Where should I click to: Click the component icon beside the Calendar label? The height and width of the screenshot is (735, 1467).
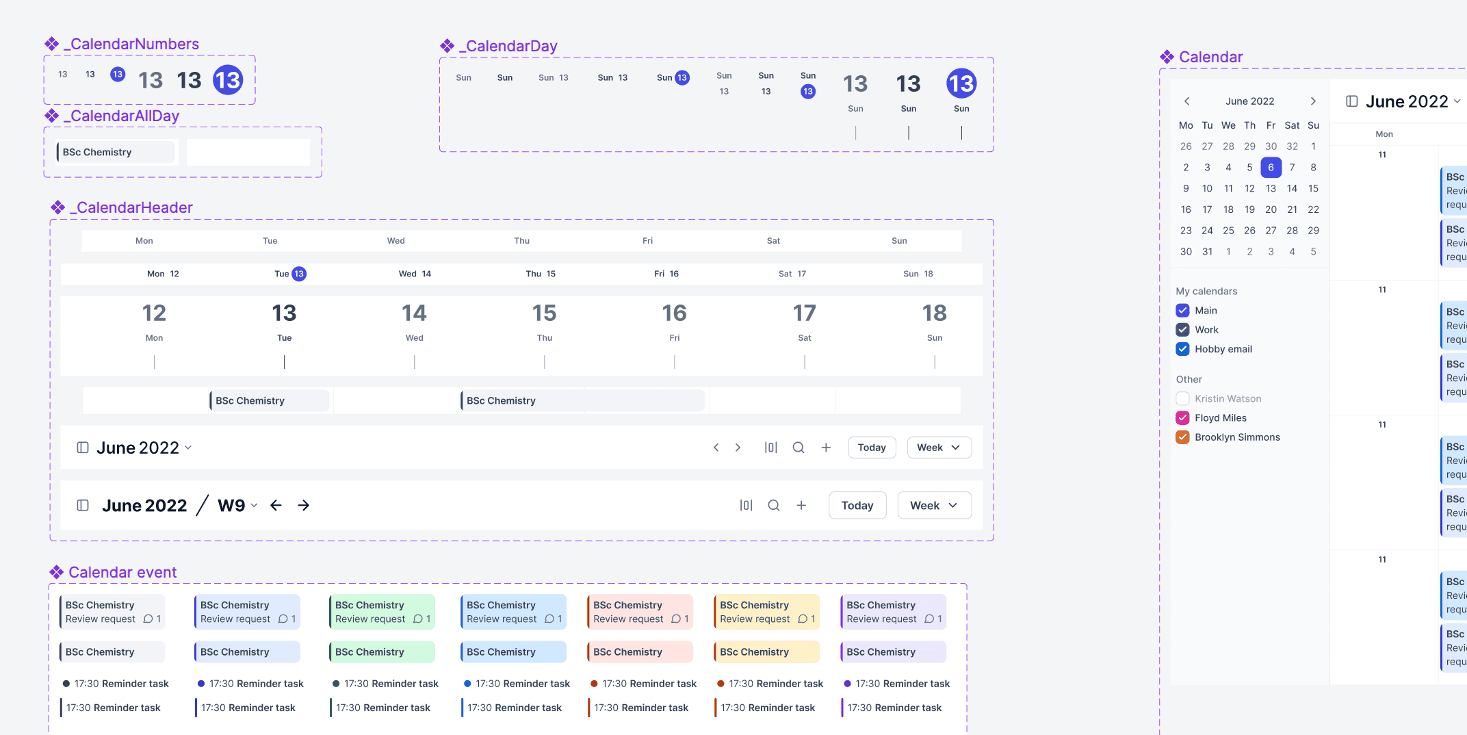coord(1167,57)
